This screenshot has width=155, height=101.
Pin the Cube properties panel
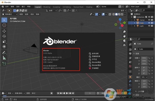[152, 44]
